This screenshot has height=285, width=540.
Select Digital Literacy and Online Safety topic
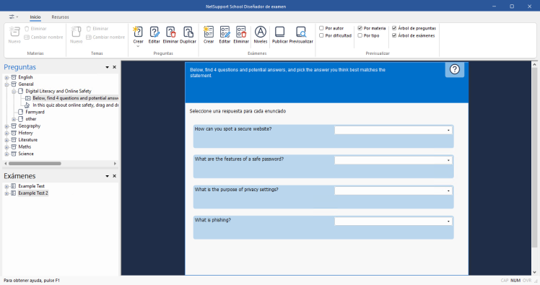(x=58, y=91)
